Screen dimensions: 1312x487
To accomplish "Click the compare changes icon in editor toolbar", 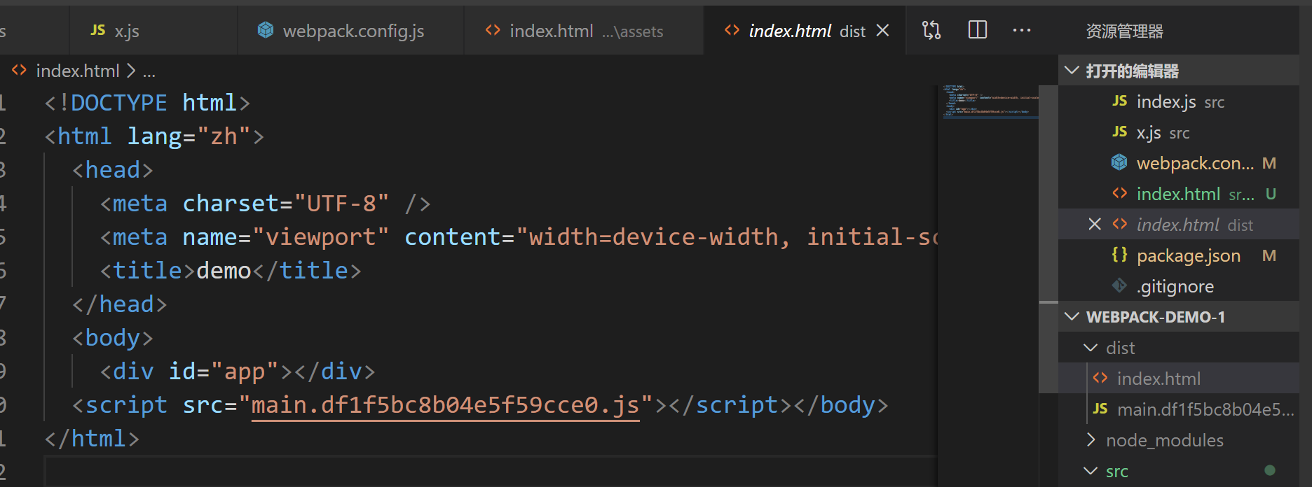I will pos(931,30).
